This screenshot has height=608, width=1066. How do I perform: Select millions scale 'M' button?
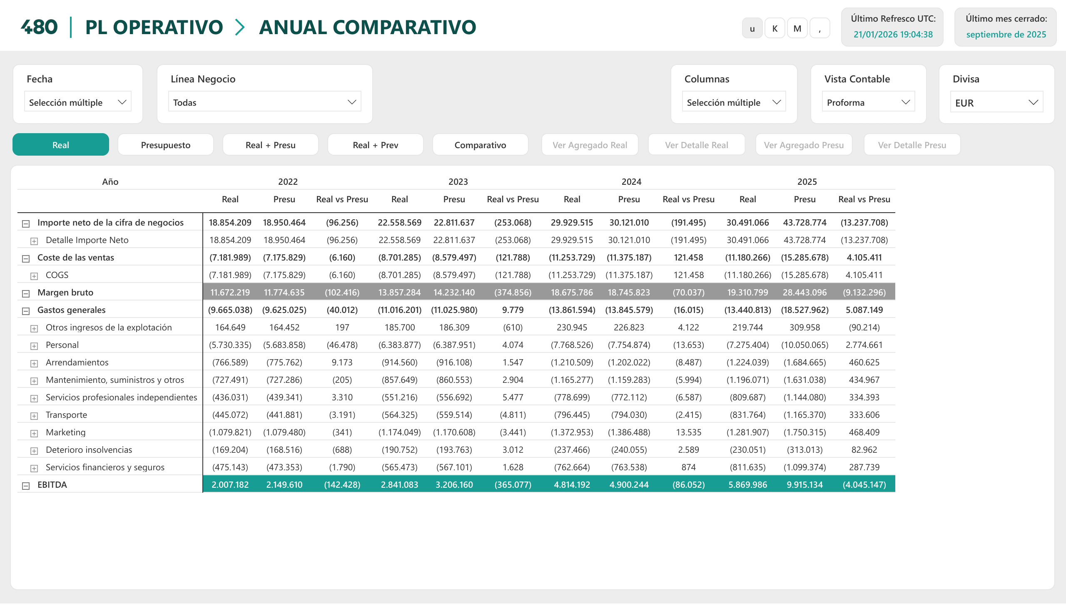(x=797, y=28)
